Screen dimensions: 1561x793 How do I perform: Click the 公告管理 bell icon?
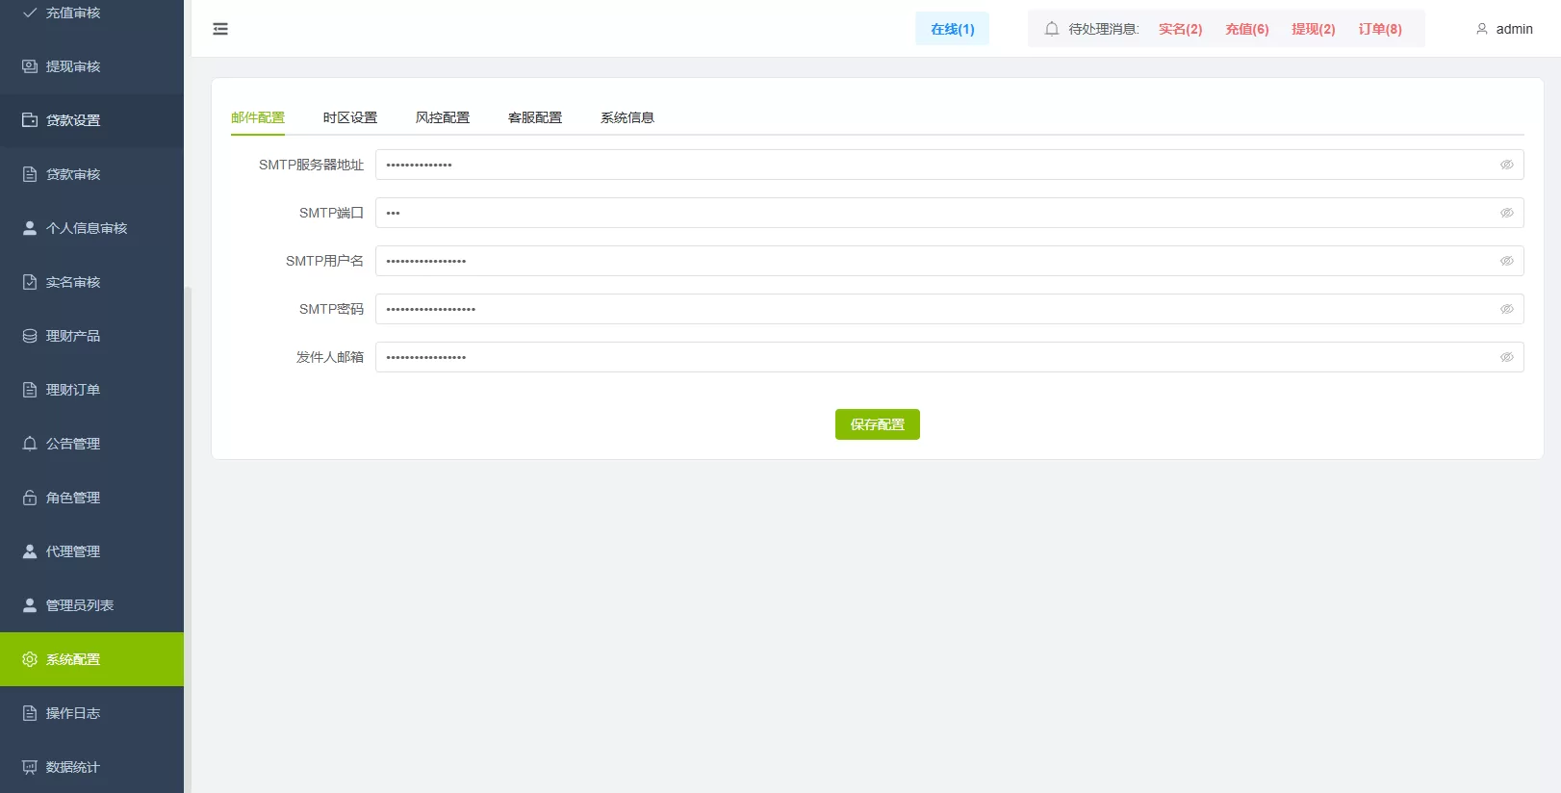[x=30, y=444]
